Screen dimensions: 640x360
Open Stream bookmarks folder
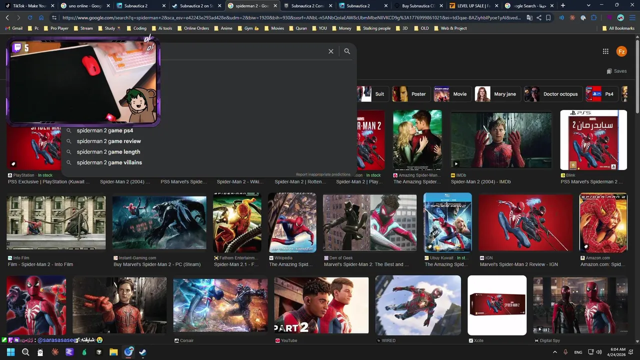tap(83, 28)
